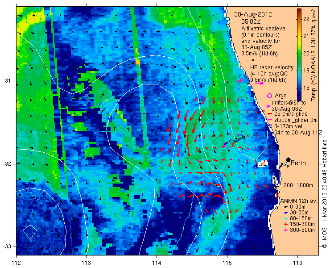The image size is (330, 268).
Task: Click the magenta drifters legend arrowhead
Action: pos(268,106)
